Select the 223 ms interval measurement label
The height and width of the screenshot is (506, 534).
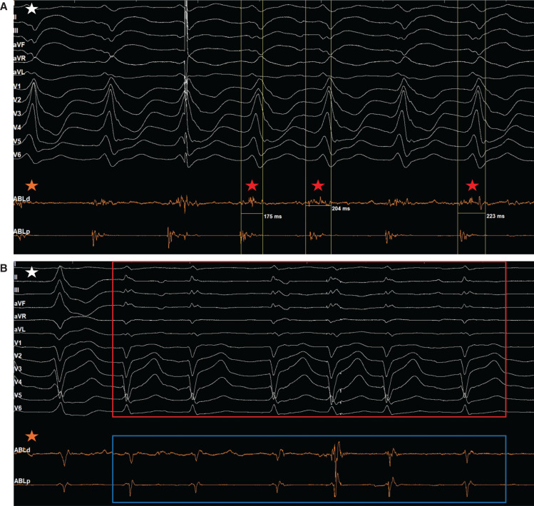pos(496,216)
